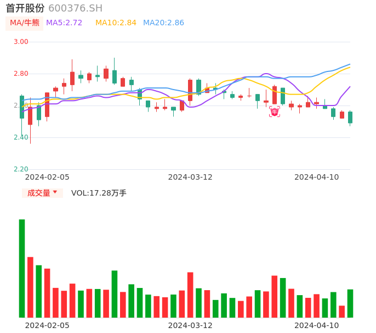Toggle the MA20 blue line legend
This screenshot has width=376, height=333.
point(163,23)
